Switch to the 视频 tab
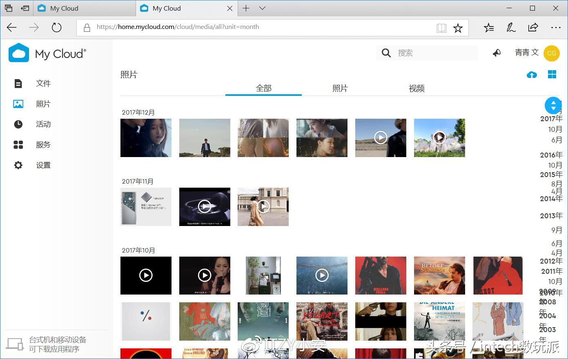This screenshot has width=568, height=359. pos(416,88)
